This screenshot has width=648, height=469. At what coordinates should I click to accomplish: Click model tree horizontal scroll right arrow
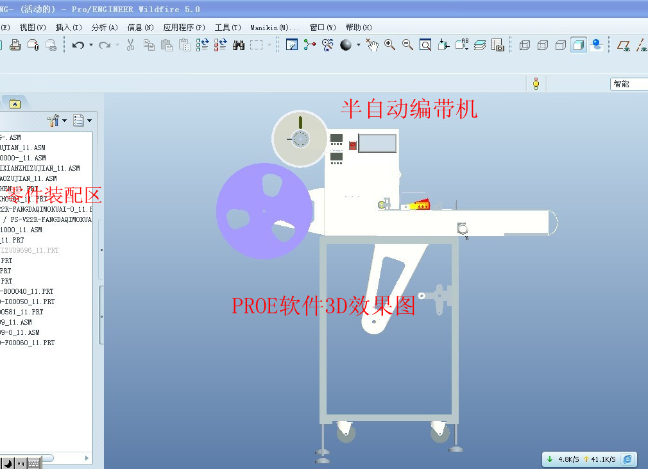87,458
